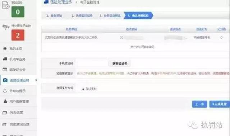
Task: Click the icon beside 网办进度
Action: click(5, 113)
